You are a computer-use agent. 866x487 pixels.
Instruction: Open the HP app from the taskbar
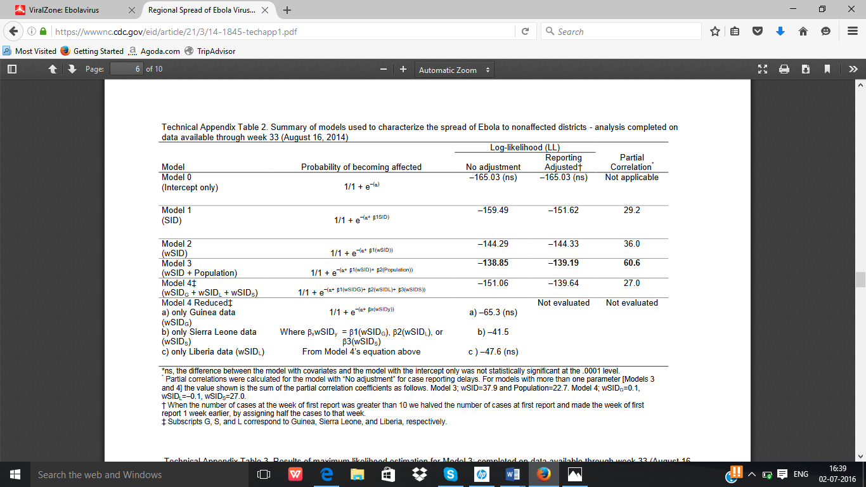pyautogui.click(x=482, y=474)
